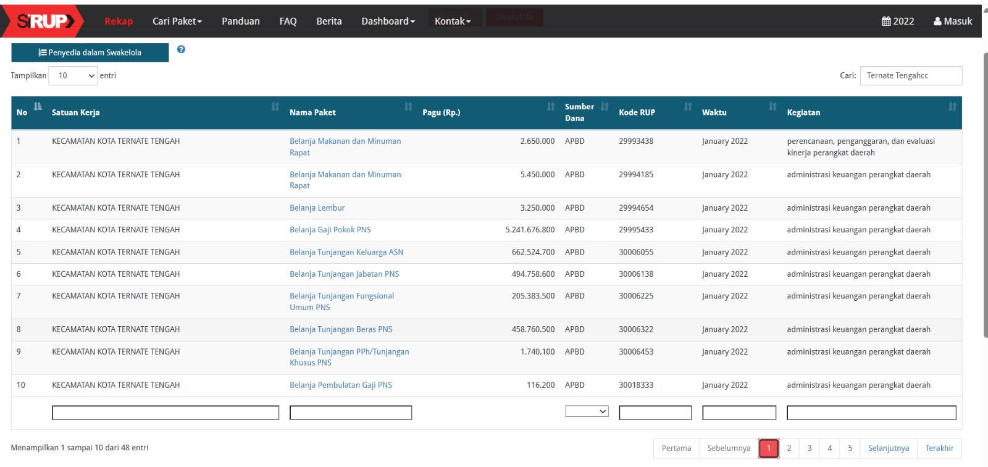The image size is (988, 467).
Task: Sort by Kode RUP column arrows
Action: [x=687, y=107]
